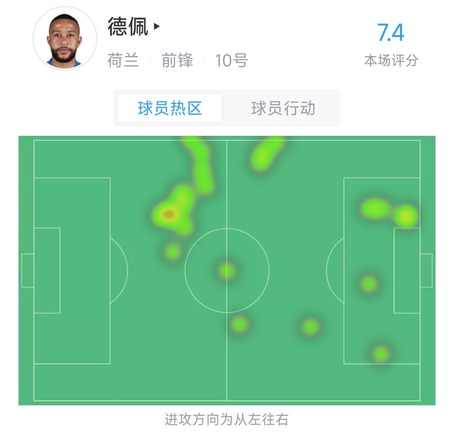
Task: Tap the 进攻方向为从左往右 caption
Action: click(x=227, y=420)
